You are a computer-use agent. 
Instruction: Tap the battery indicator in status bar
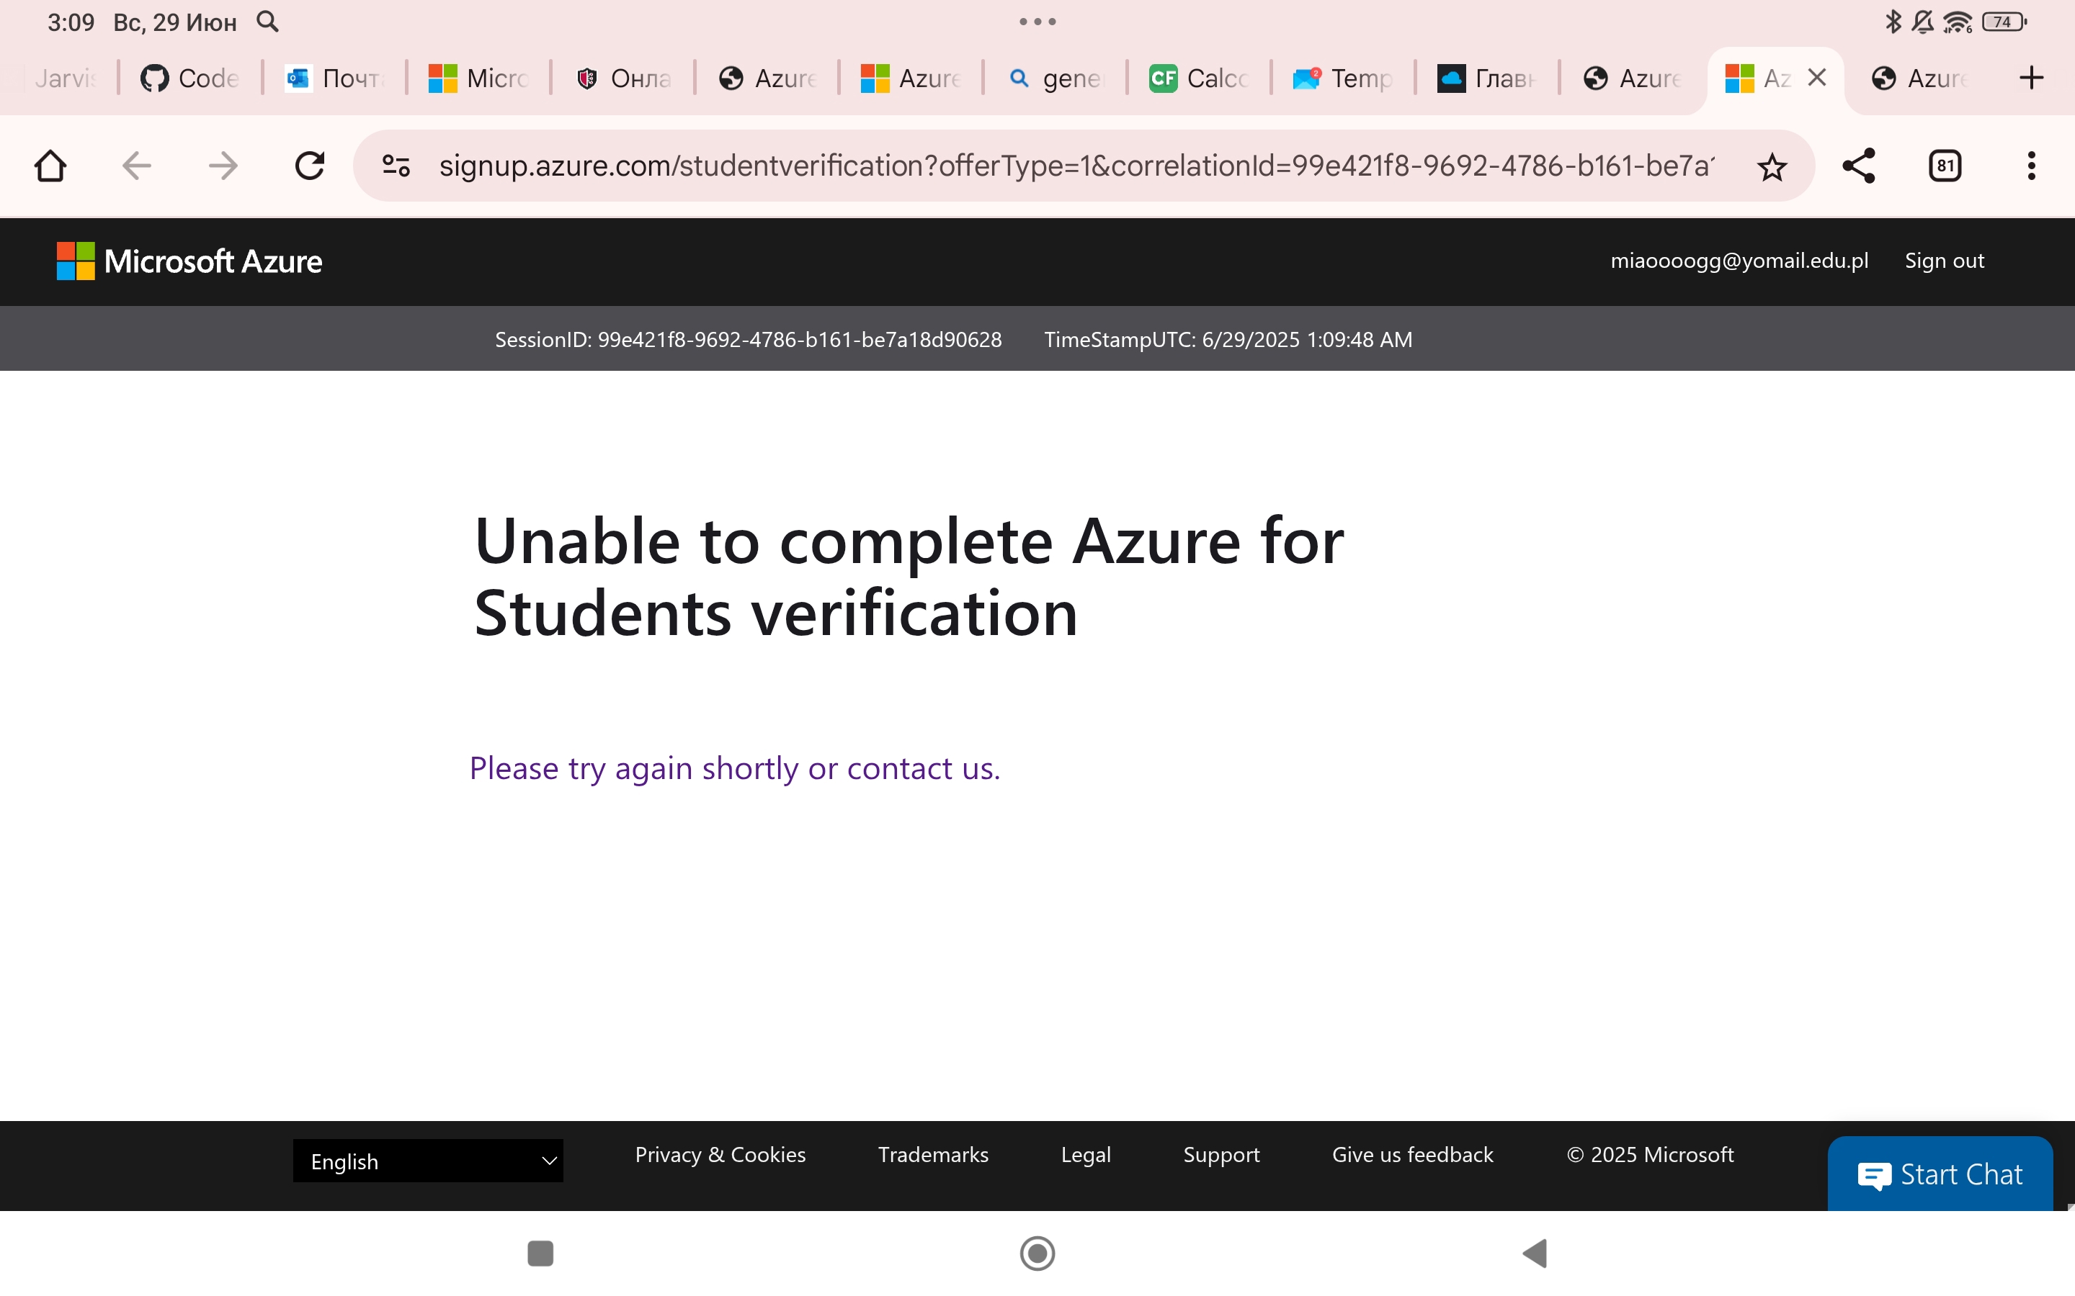(x=2004, y=22)
